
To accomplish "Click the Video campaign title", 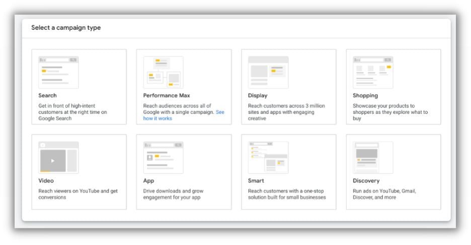I will pos(46,181).
